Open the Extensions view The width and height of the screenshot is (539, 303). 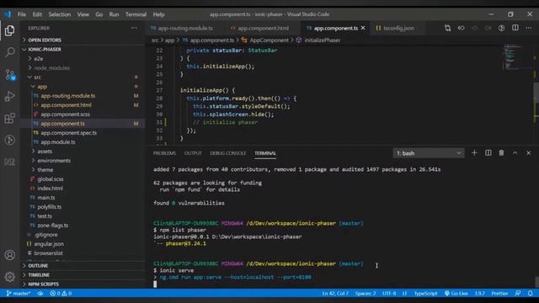[9, 118]
